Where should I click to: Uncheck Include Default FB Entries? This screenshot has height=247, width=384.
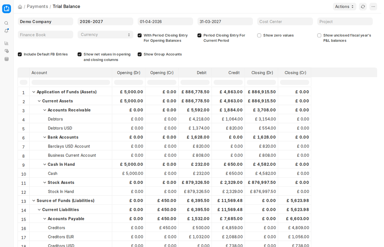[20, 54]
